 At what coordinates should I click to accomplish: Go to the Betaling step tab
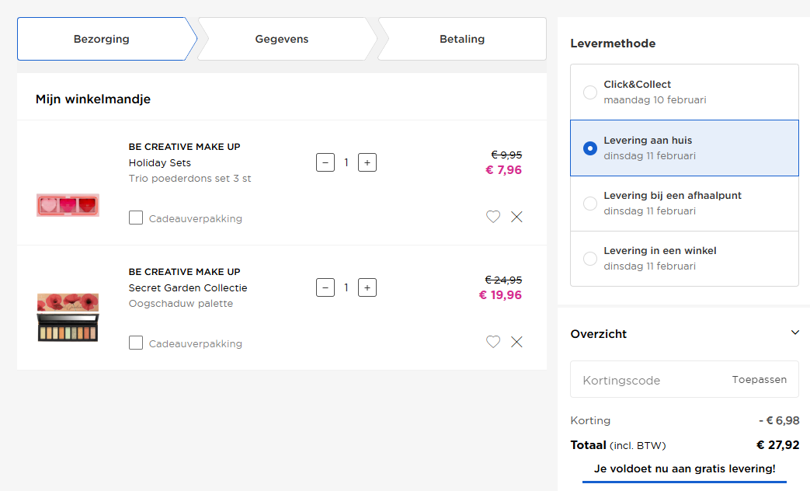coord(462,39)
